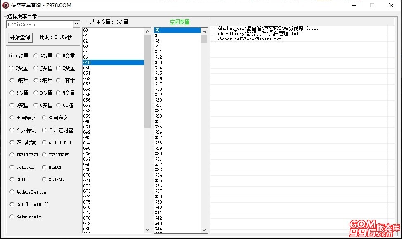The width and height of the screenshot is (402, 239).
Task: Minimize the variable query window
Action: coord(354,5)
